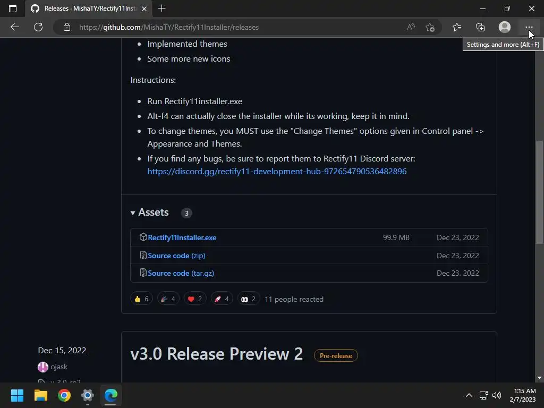Open v3.0 Release Preview 2 heading link
This screenshot has height=408, width=544.
click(x=217, y=354)
